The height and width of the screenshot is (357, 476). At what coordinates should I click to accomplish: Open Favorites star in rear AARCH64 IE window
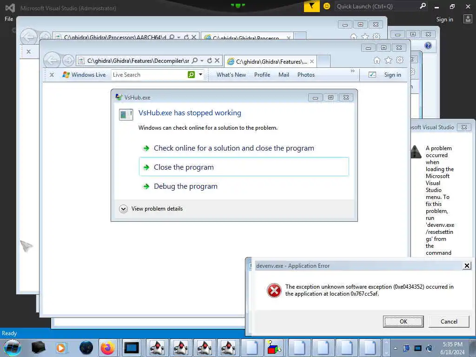tap(365, 37)
